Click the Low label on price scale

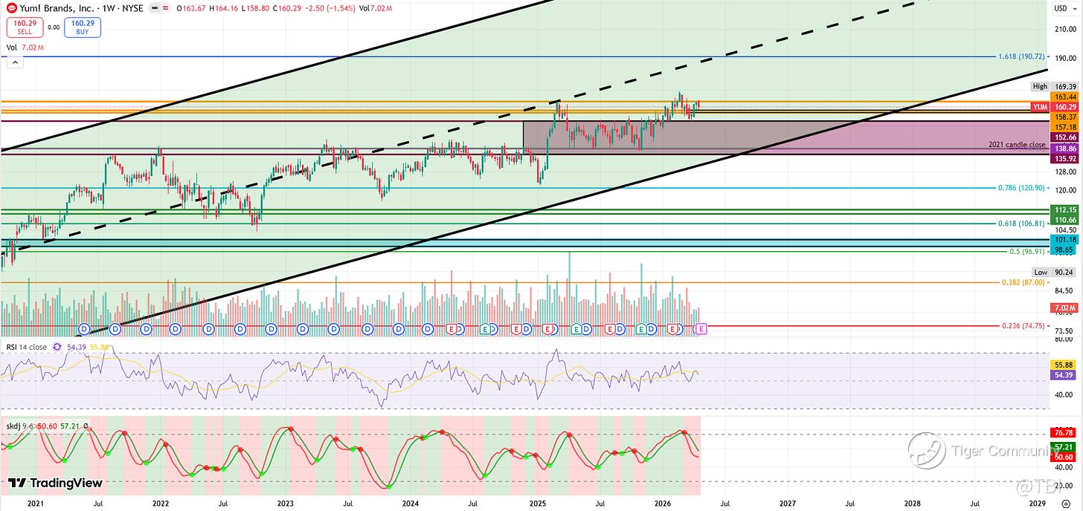pyautogui.click(x=1041, y=273)
